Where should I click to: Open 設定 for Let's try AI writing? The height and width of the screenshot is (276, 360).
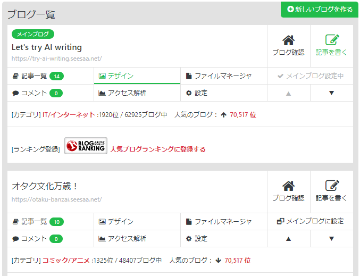(196, 93)
